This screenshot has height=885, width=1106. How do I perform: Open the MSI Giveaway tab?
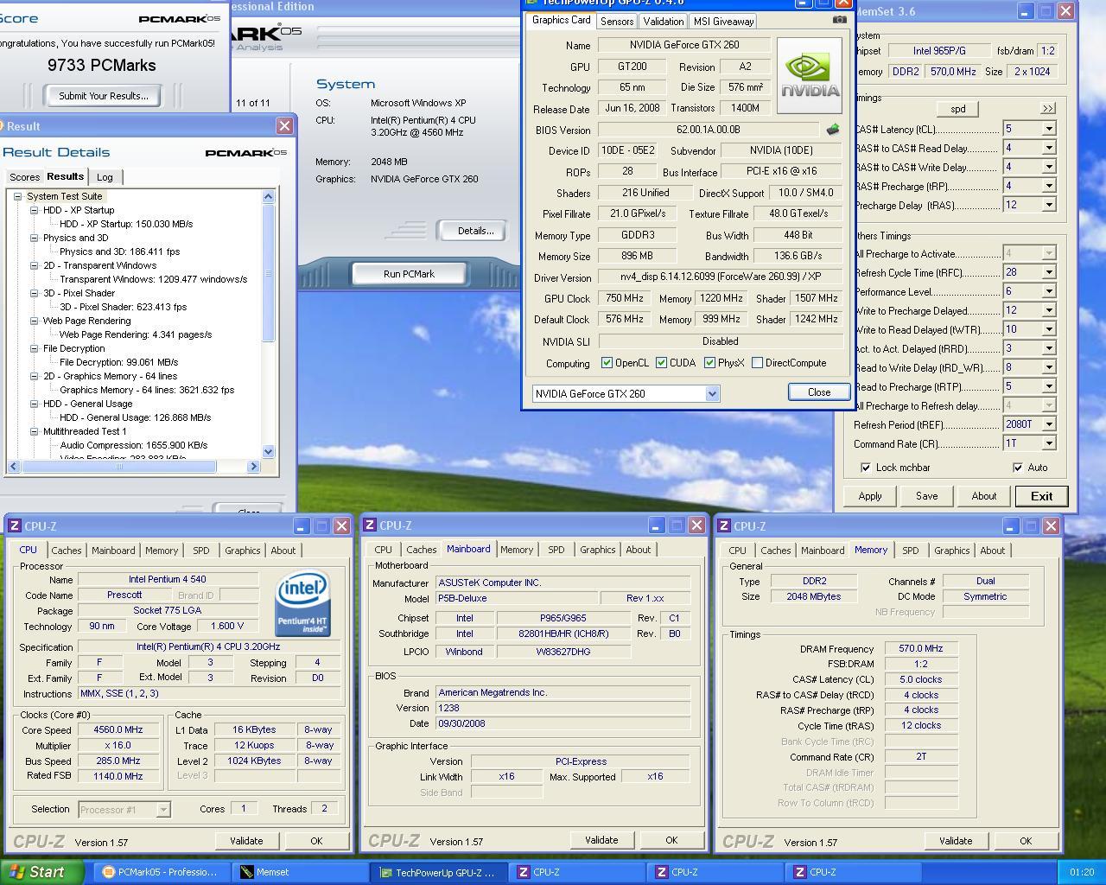[x=723, y=22]
